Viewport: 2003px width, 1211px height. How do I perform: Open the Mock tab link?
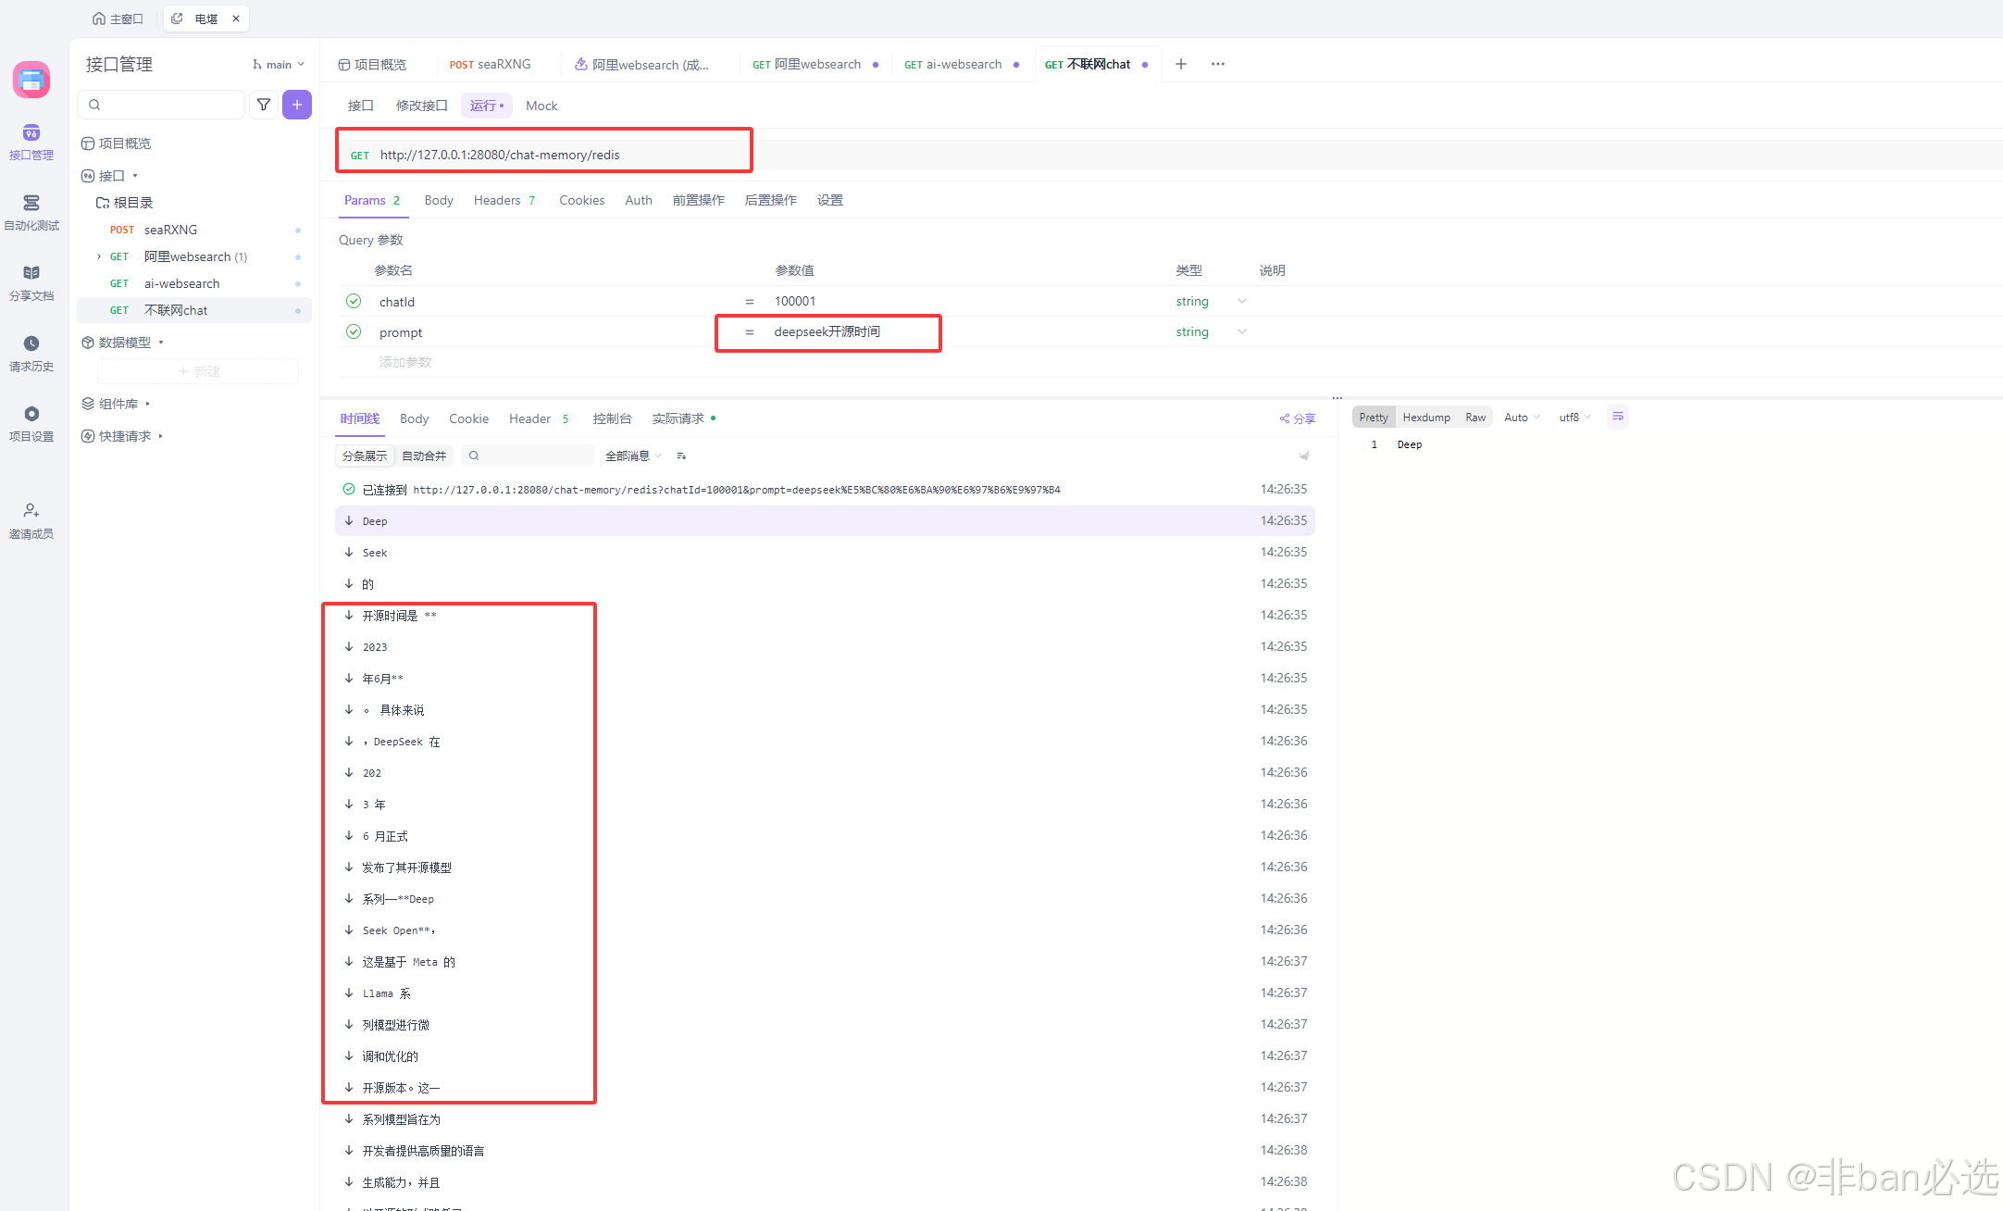click(x=541, y=106)
